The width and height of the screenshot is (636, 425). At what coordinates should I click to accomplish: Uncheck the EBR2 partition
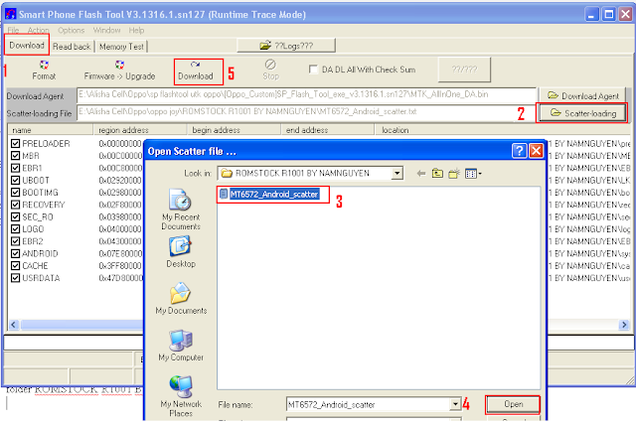16,241
